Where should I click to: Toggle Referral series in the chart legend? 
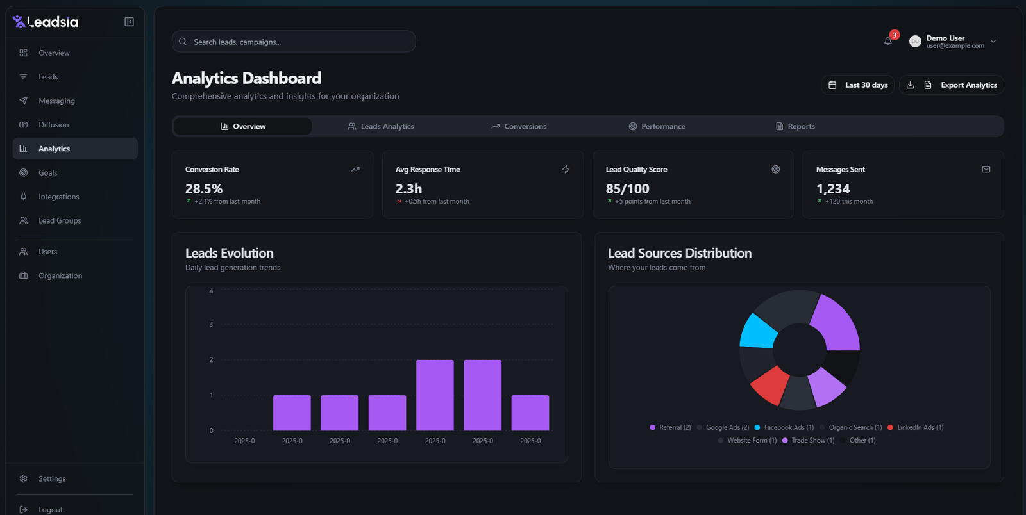pos(670,427)
